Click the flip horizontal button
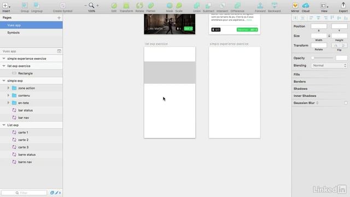350x197 pixels. click(335, 45)
